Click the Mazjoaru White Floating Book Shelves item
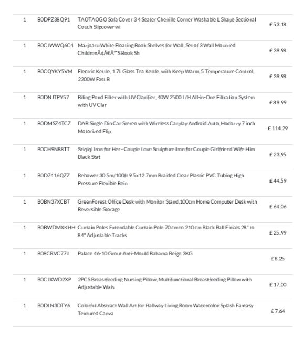 pyautogui.click(x=157, y=49)
